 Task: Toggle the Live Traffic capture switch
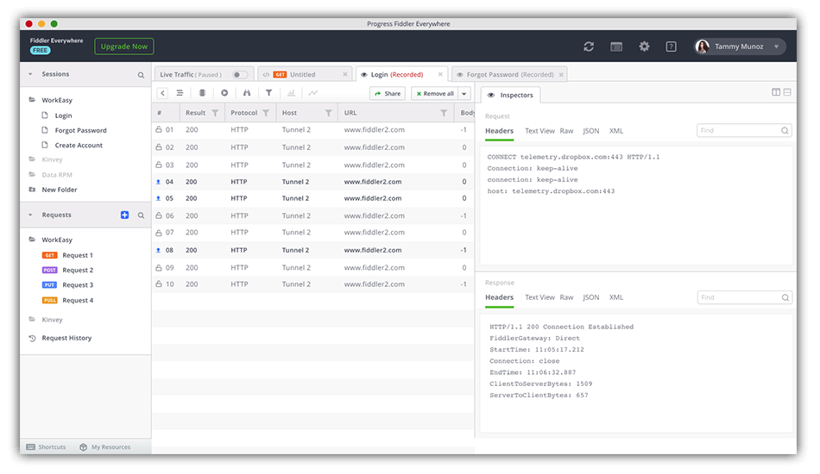pos(239,75)
